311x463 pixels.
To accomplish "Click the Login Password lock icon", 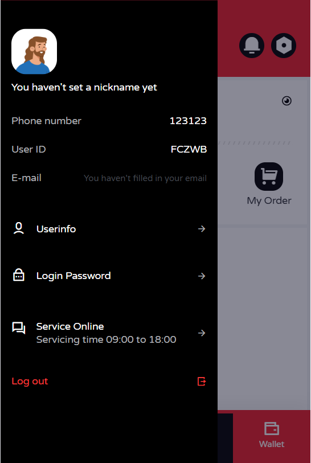I will (x=19, y=276).
